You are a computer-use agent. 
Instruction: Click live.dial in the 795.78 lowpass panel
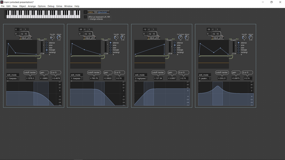116,37
